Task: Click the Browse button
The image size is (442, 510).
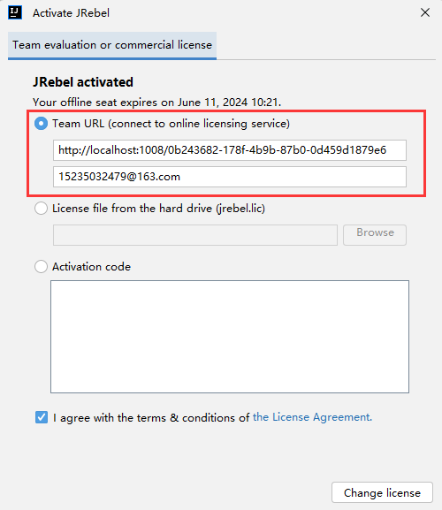Action: 375,235
